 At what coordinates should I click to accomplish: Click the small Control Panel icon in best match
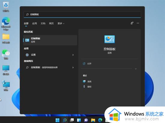point(27,40)
